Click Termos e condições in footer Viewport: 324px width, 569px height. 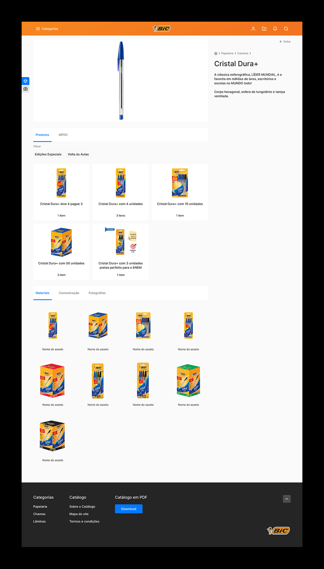click(84, 521)
